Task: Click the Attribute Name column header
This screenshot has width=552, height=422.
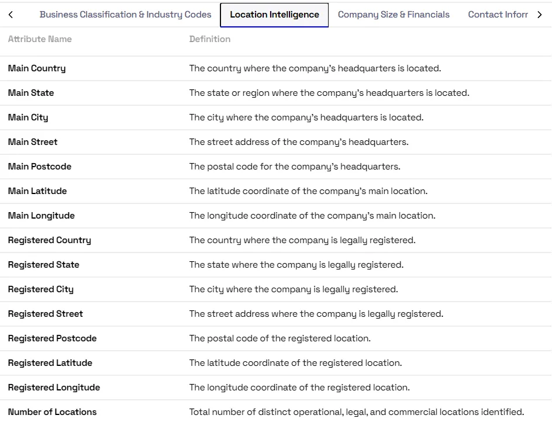Action: (x=40, y=39)
